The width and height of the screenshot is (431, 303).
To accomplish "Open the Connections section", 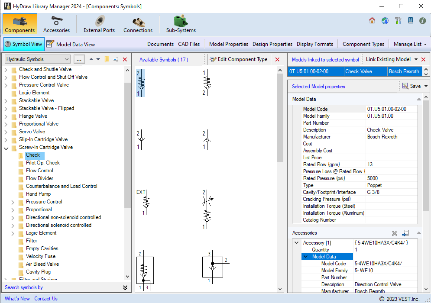I will point(138,24).
